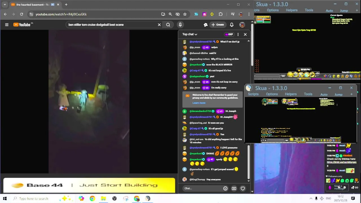Follow the Learn more chat guidelines link

coord(199,103)
